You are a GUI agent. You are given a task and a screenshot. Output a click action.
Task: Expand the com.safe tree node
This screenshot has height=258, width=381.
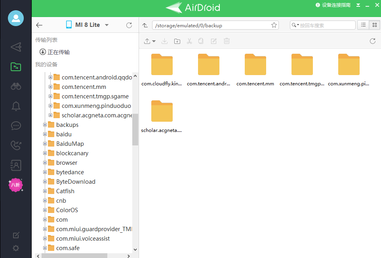45,248
